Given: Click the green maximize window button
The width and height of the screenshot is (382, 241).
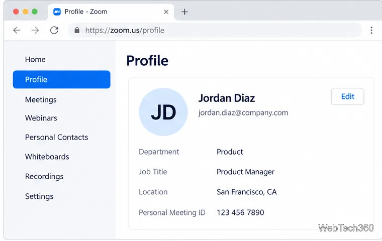Looking at the screenshot, I should tap(35, 12).
